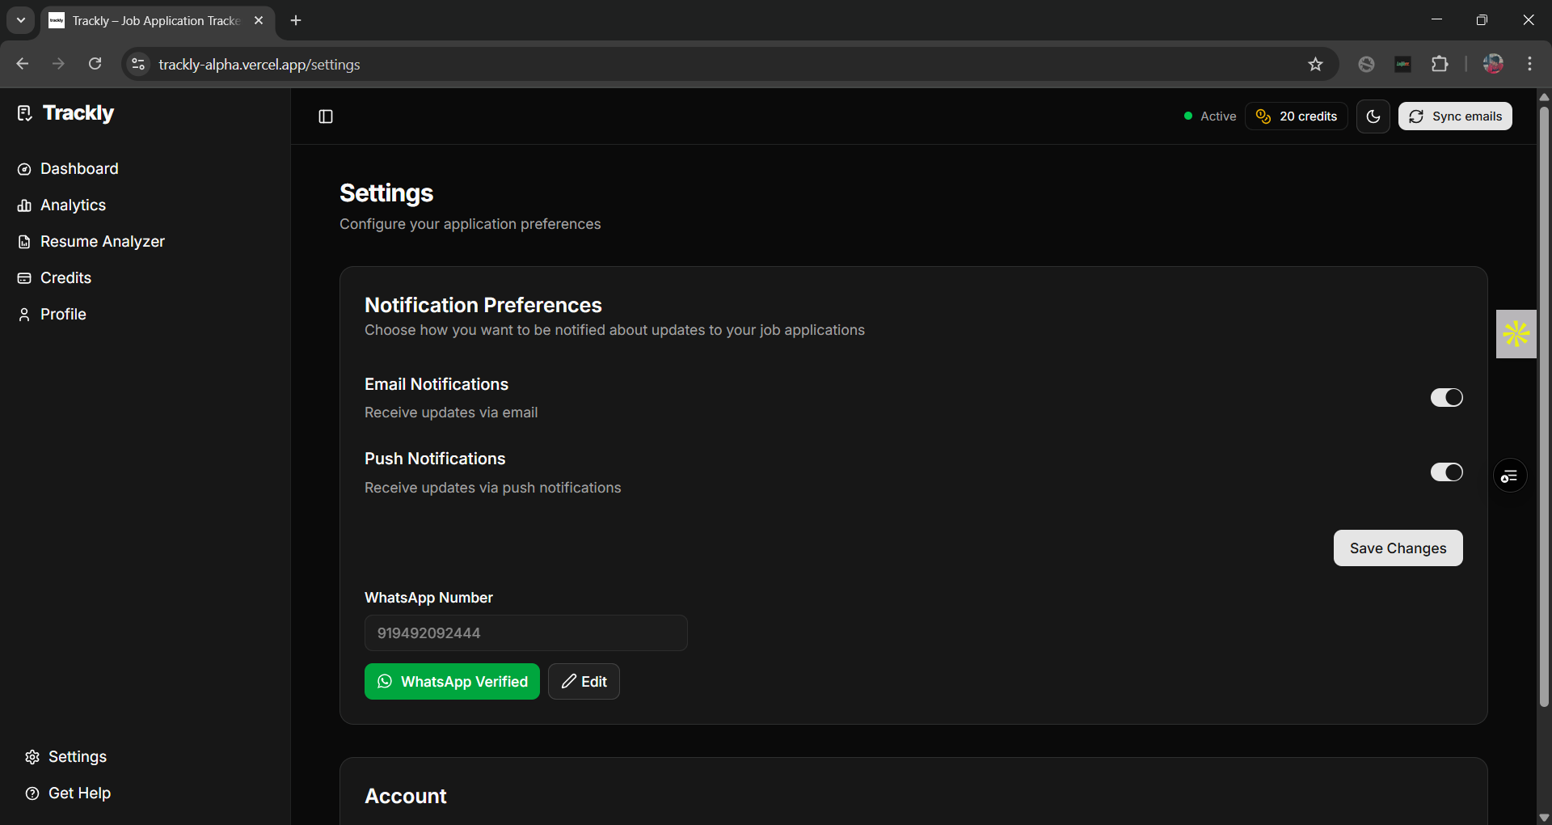Screen dimensions: 1552x825
Task: Click the Account section heading
Action: point(406,797)
